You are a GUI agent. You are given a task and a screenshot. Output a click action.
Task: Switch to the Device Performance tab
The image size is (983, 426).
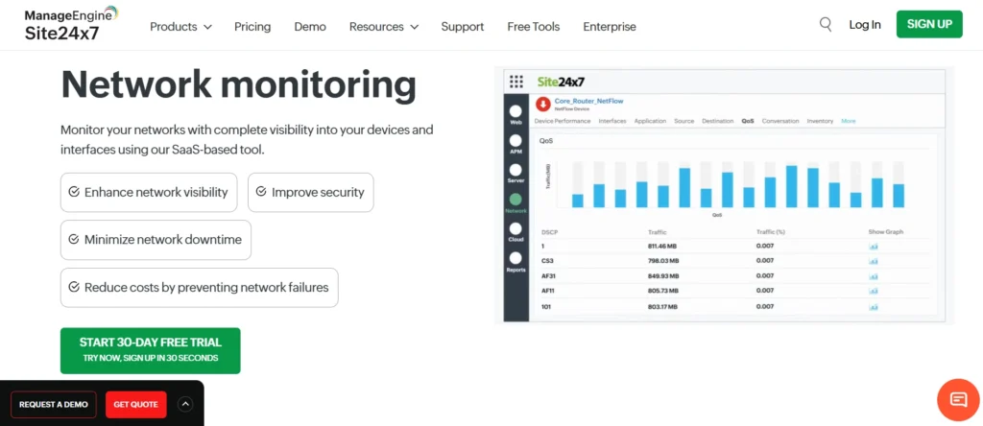[x=563, y=121]
